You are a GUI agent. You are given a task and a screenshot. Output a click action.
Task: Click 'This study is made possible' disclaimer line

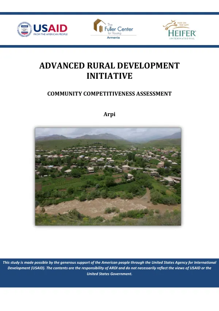[109, 262]
